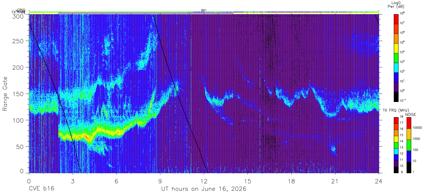Click the '991' CPID value at top
Viewport: 426px width, 196px height.
tap(204, 10)
